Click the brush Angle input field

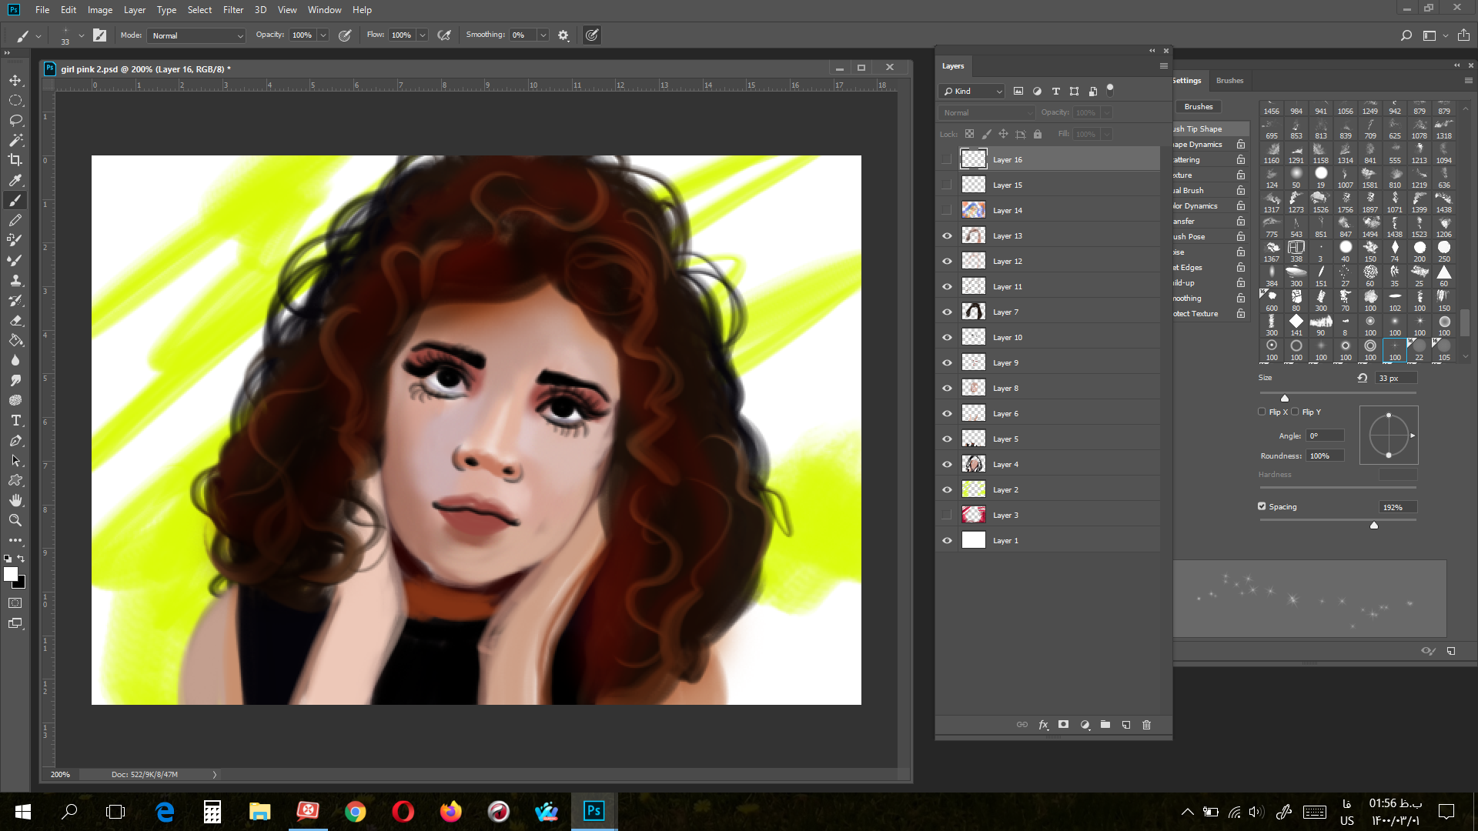1325,436
